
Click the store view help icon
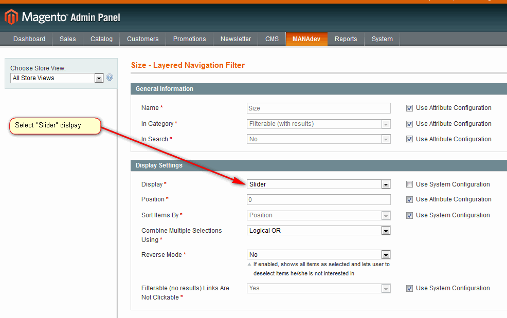point(110,77)
